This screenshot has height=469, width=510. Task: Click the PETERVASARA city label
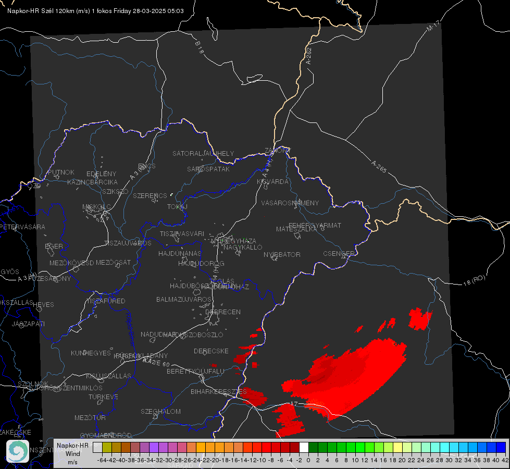coord(23,227)
